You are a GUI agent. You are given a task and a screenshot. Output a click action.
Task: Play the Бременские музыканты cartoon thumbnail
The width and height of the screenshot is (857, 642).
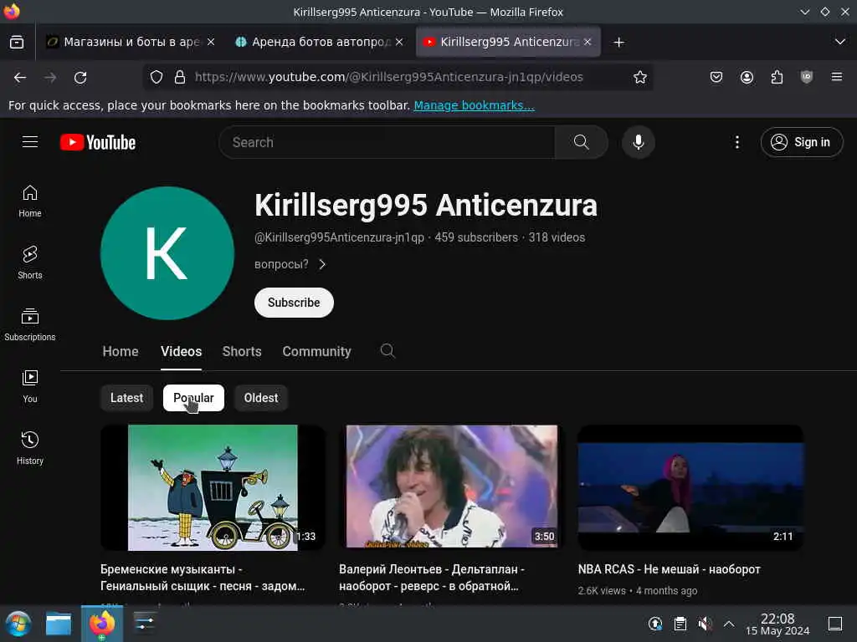[213, 487]
